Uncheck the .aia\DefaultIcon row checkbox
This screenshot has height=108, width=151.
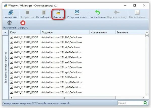tap(11, 52)
